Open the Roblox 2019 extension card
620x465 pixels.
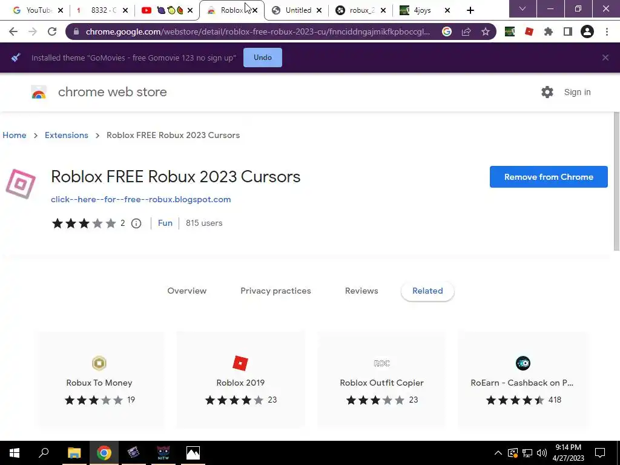(x=240, y=380)
